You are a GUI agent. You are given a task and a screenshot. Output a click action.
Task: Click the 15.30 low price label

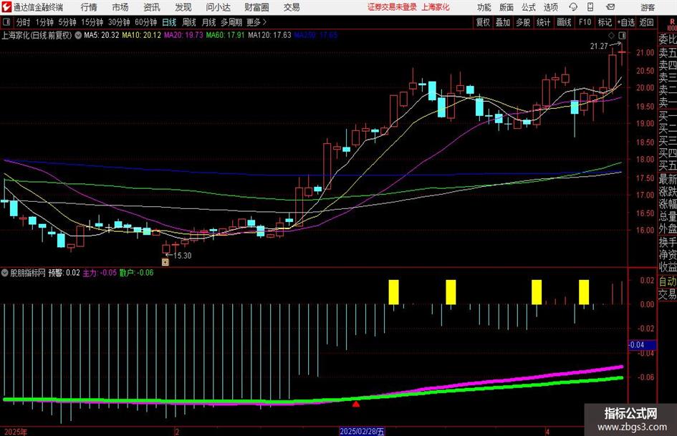click(x=183, y=256)
